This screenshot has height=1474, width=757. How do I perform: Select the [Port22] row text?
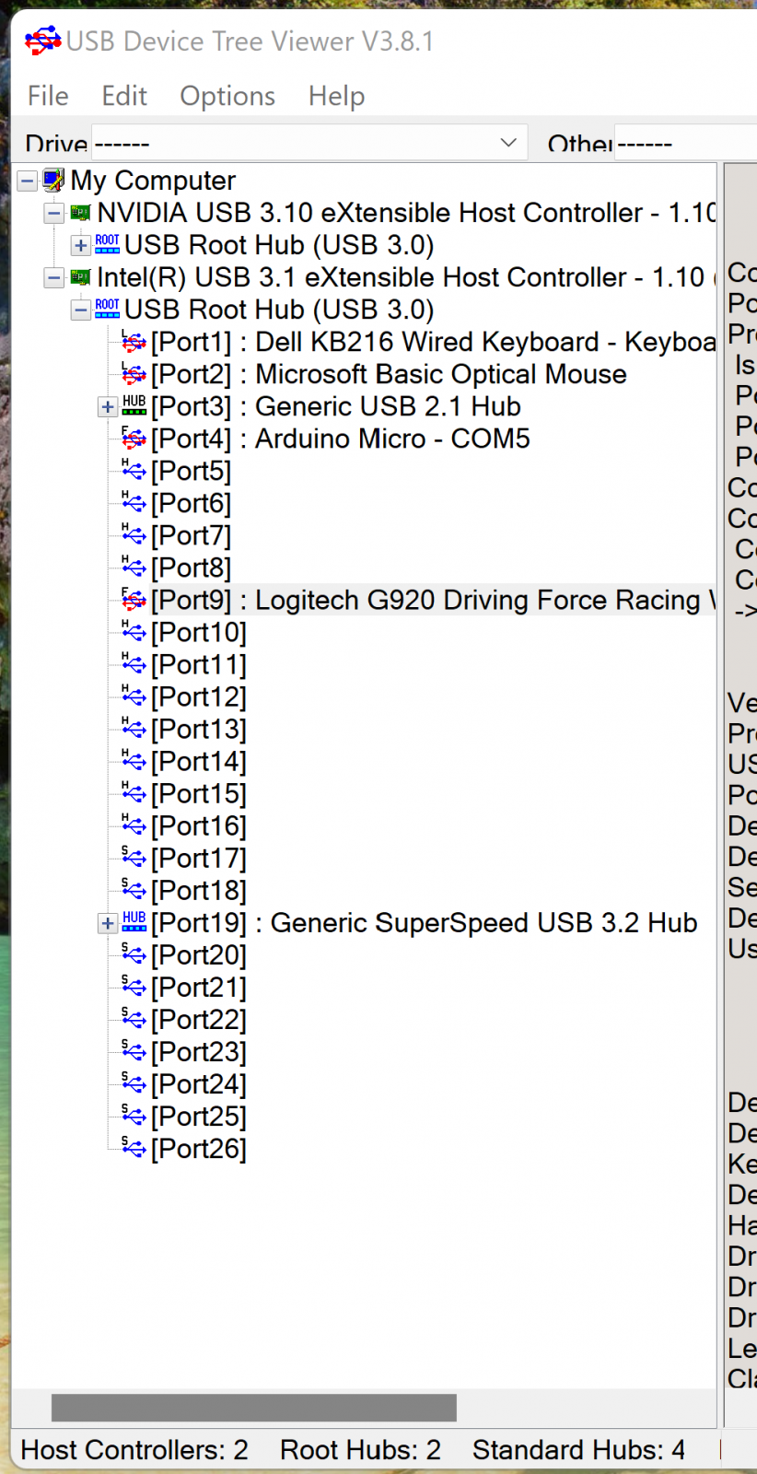(199, 1019)
